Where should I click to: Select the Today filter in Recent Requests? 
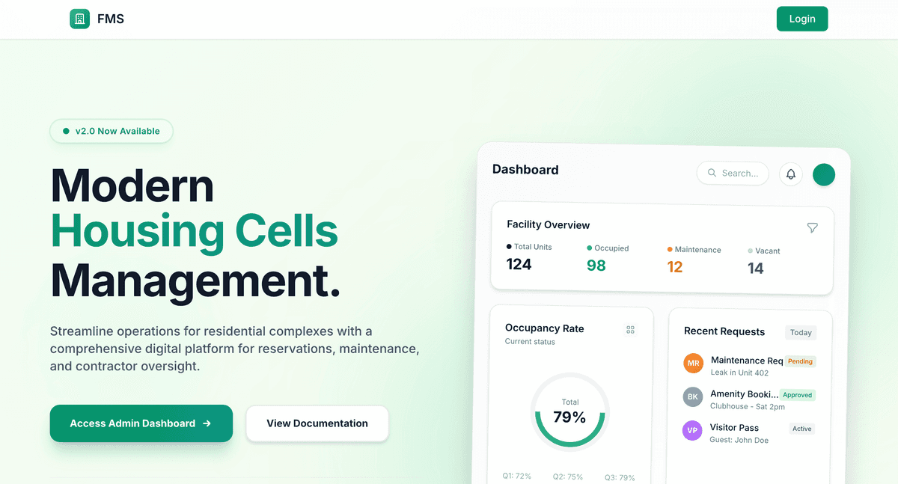click(801, 333)
